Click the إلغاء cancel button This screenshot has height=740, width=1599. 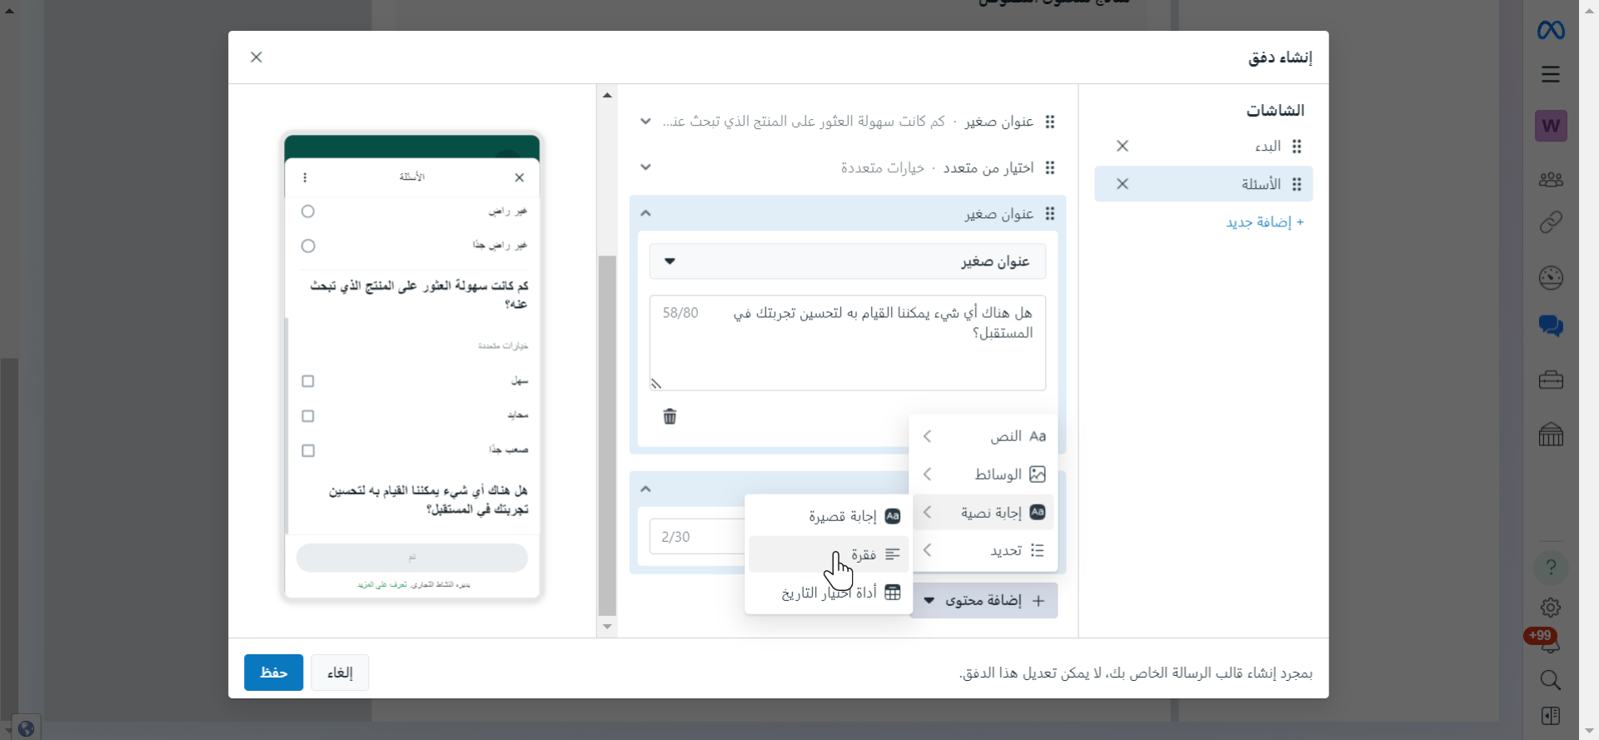click(340, 673)
